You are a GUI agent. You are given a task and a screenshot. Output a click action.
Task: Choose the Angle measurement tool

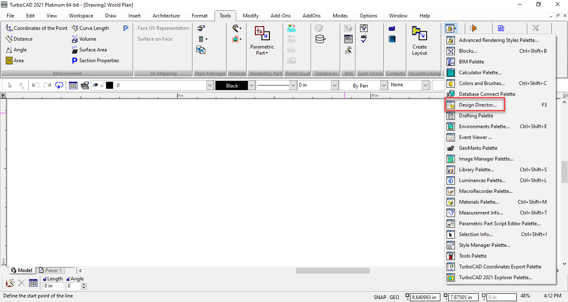[16, 50]
